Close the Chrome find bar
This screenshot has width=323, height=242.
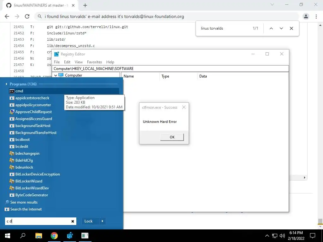(x=291, y=28)
